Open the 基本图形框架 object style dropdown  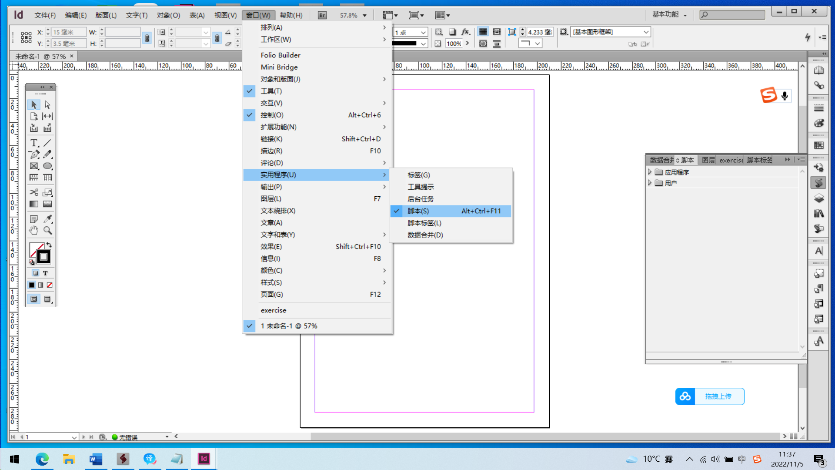(x=646, y=32)
